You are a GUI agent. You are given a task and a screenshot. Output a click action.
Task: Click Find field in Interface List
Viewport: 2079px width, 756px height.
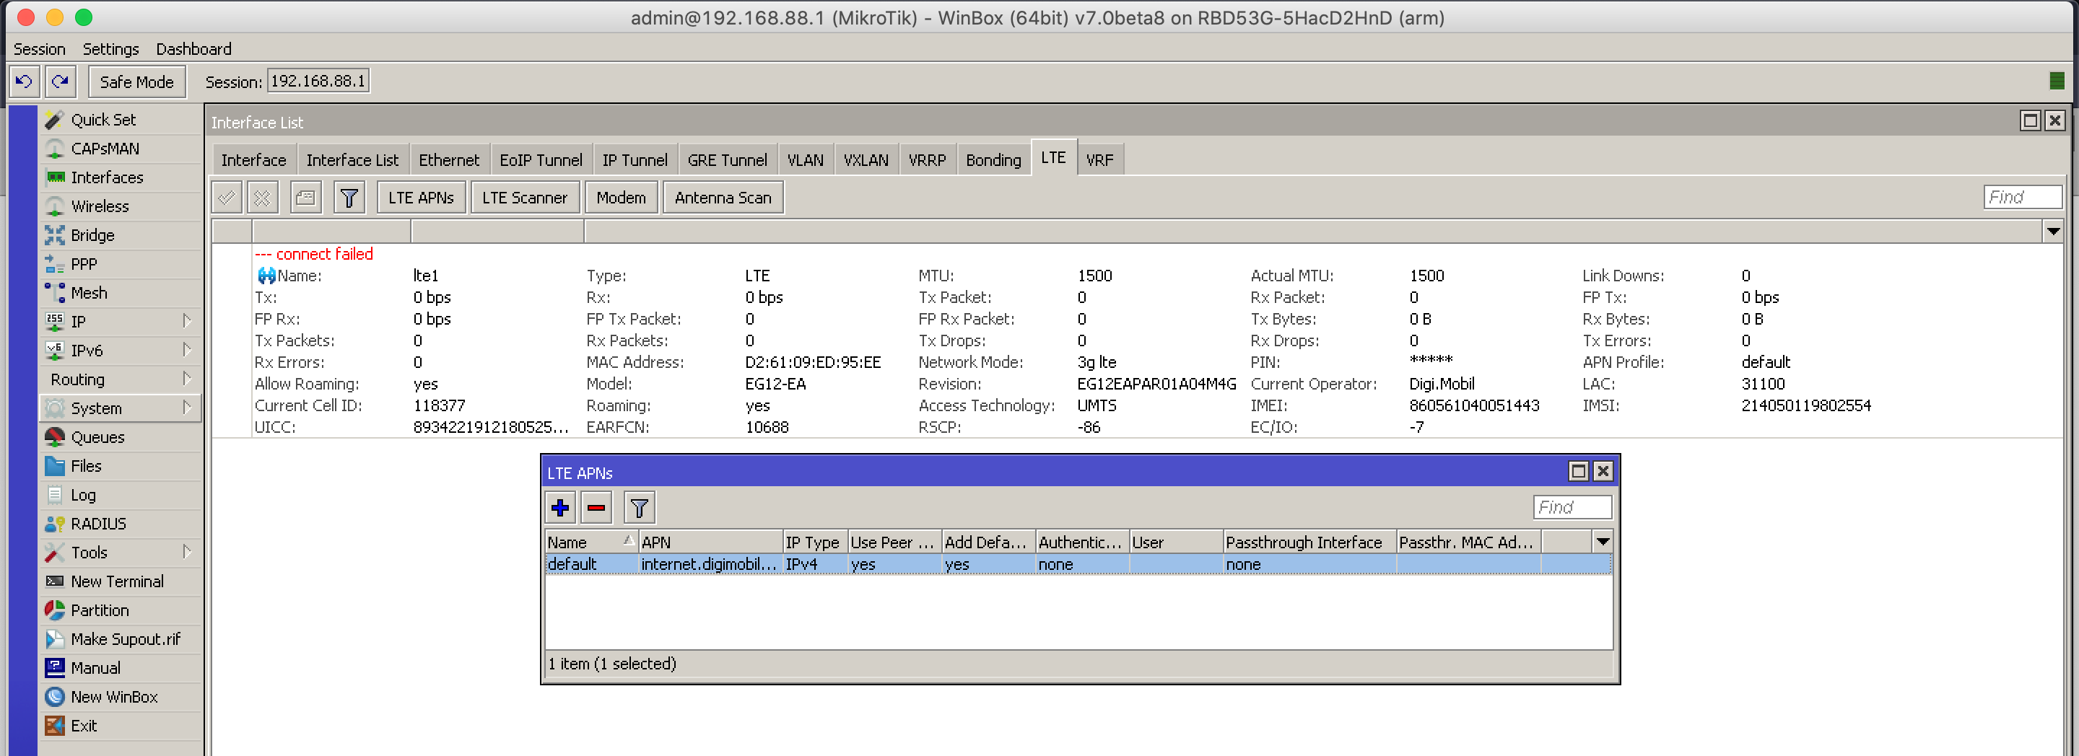pos(2023,198)
